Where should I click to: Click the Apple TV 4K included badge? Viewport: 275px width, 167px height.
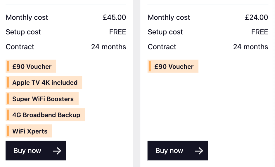pos(44,82)
